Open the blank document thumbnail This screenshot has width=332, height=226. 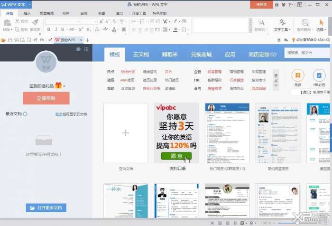pyautogui.click(x=126, y=133)
